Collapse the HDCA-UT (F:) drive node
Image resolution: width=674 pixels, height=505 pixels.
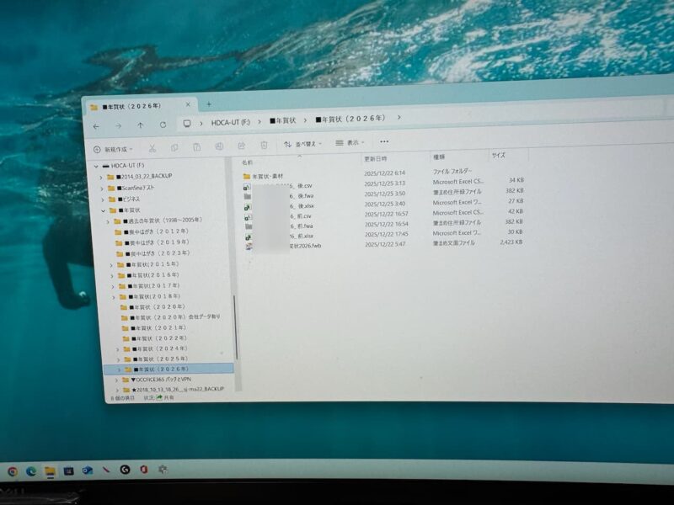tap(94, 166)
